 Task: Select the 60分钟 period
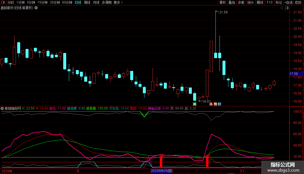click(x=67, y=2)
